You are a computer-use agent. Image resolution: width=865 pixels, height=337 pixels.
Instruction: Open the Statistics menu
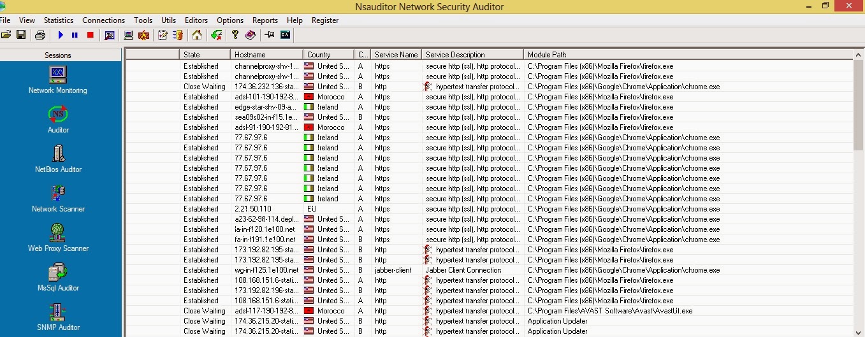(x=59, y=20)
